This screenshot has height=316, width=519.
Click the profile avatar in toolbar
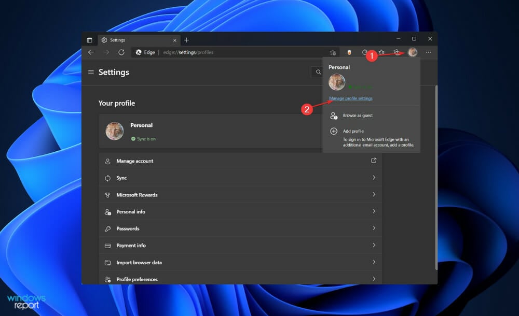413,52
